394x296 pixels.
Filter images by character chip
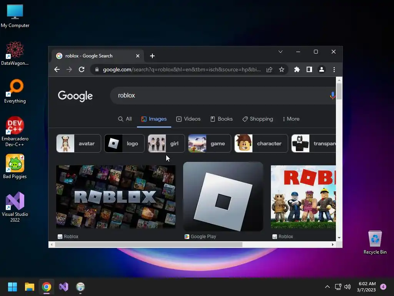pos(261,143)
